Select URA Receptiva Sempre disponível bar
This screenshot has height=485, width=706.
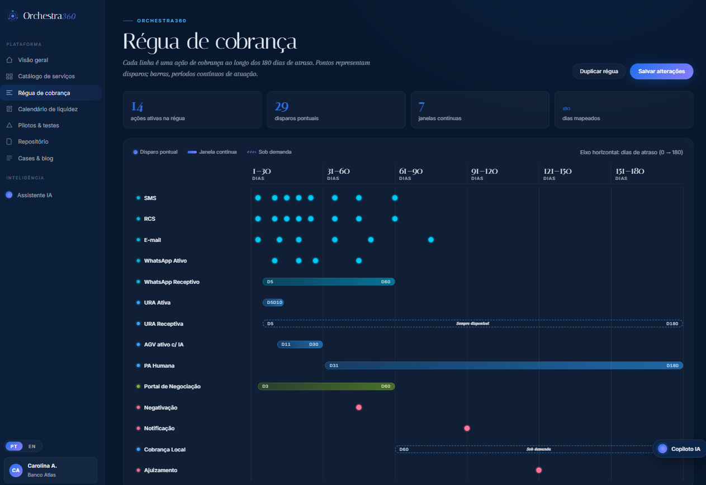tap(473, 324)
